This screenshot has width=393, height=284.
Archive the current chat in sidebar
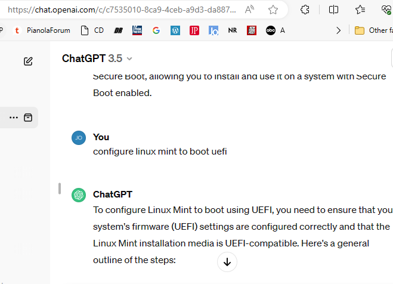pyautogui.click(x=27, y=118)
